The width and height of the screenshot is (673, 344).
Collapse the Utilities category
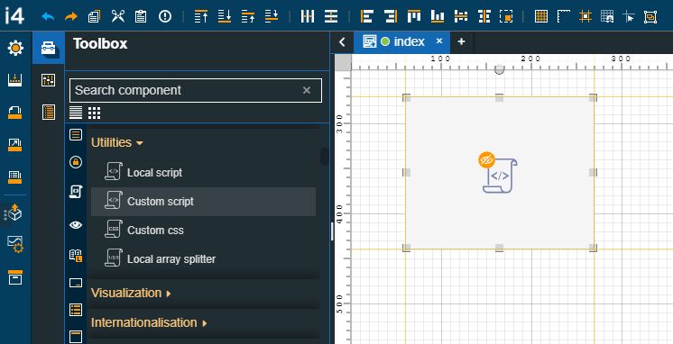(x=116, y=142)
